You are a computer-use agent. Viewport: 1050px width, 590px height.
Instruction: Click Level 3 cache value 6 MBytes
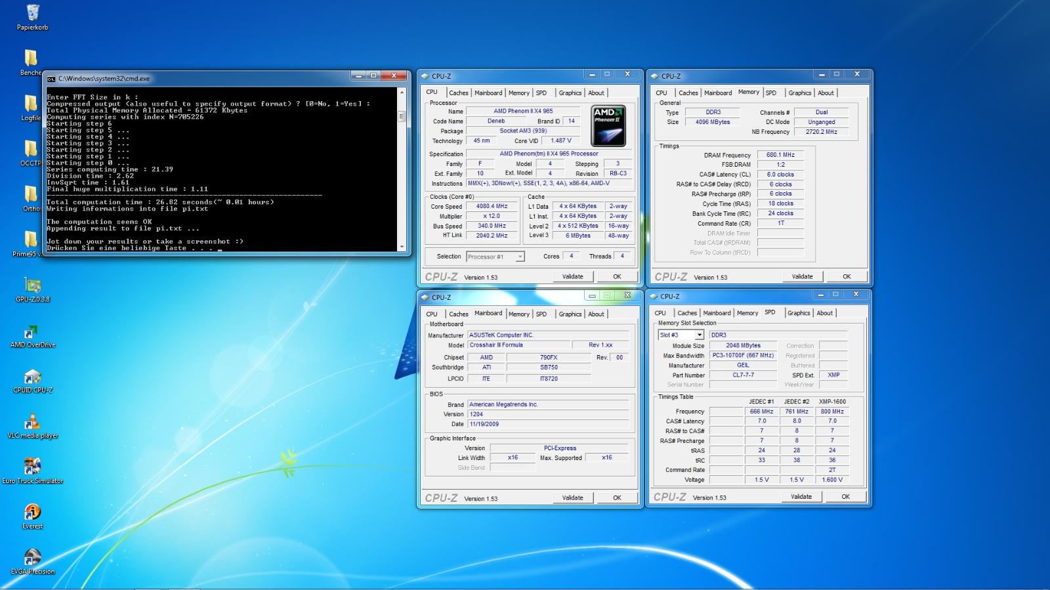click(578, 236)
